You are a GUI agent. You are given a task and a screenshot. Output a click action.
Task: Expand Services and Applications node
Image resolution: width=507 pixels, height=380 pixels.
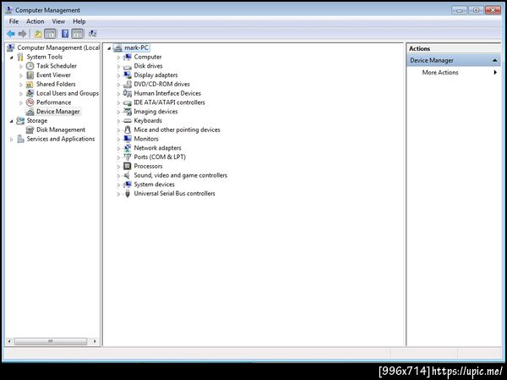pos(12,140)
